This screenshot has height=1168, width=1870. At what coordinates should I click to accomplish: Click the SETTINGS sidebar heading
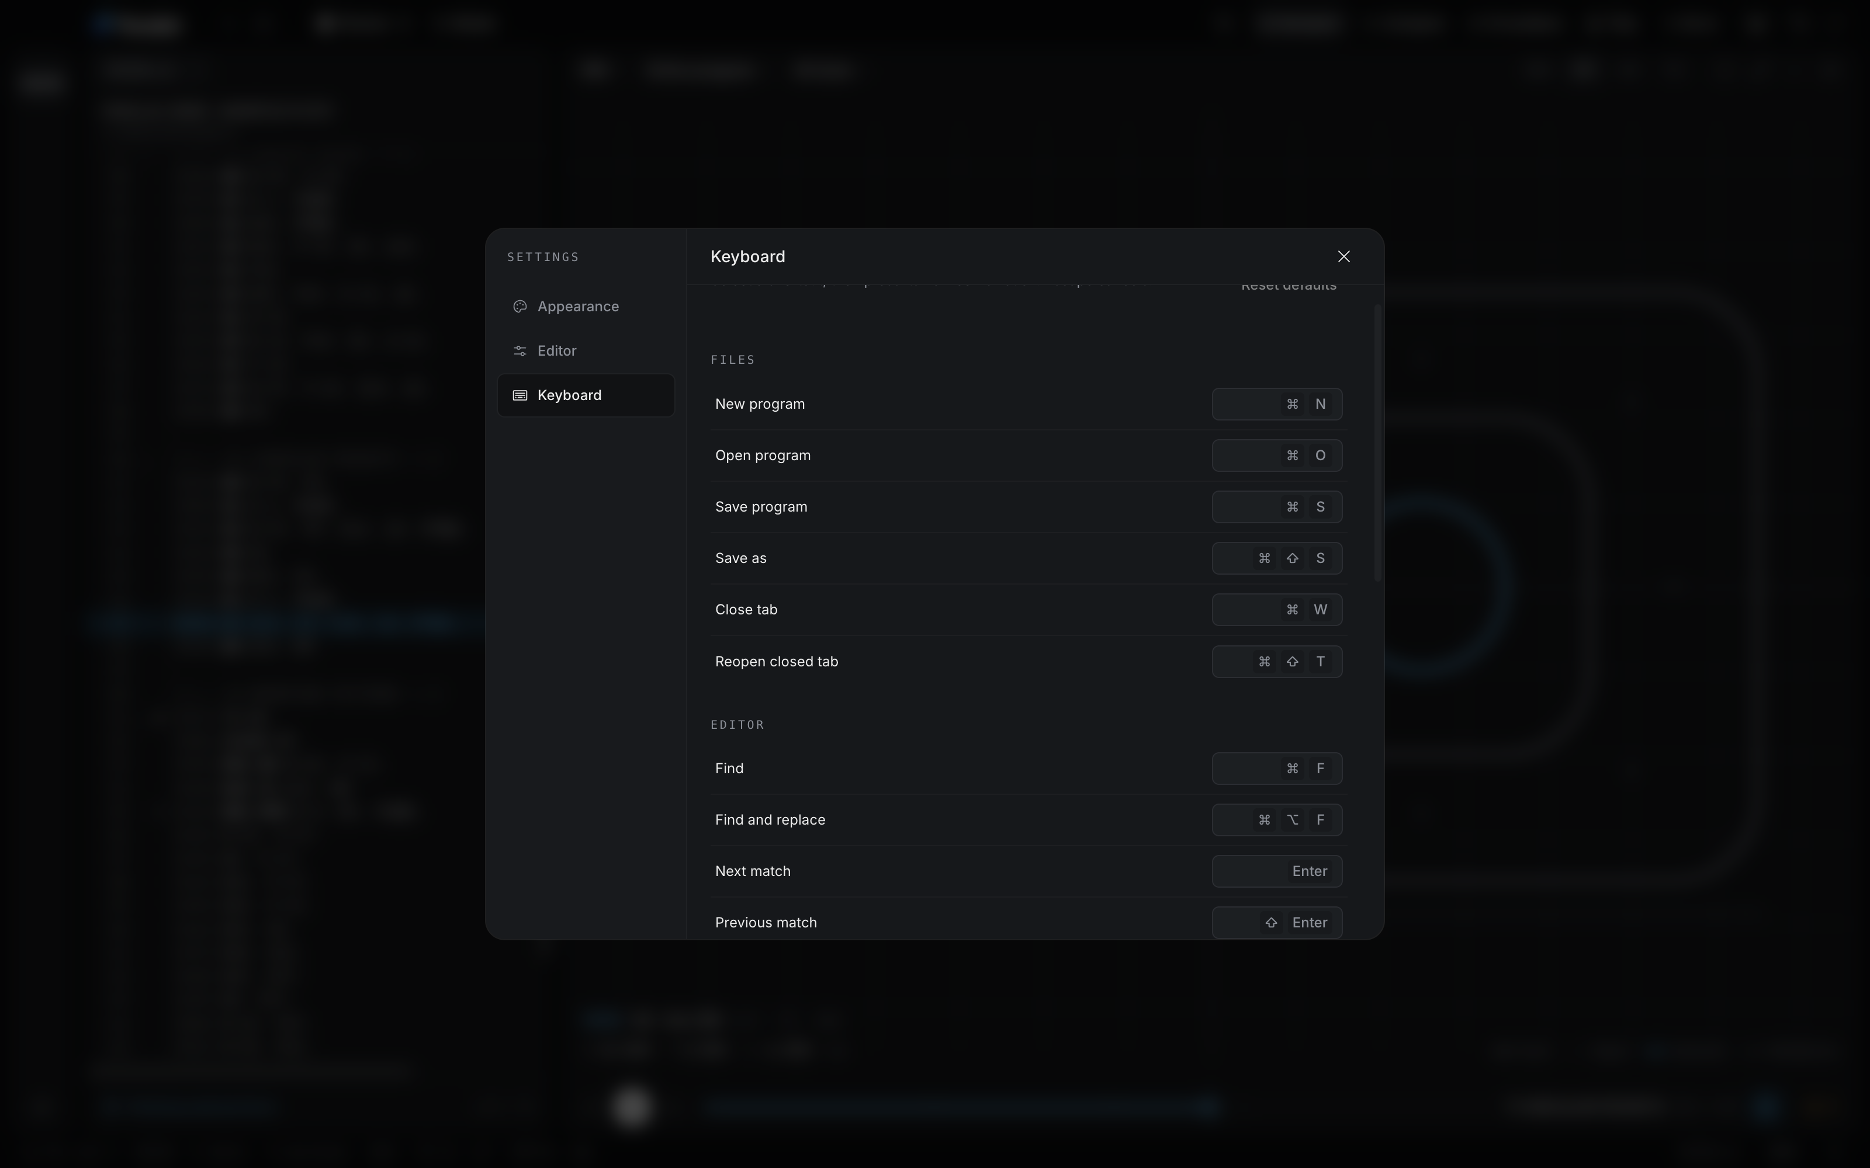(542, 257)
